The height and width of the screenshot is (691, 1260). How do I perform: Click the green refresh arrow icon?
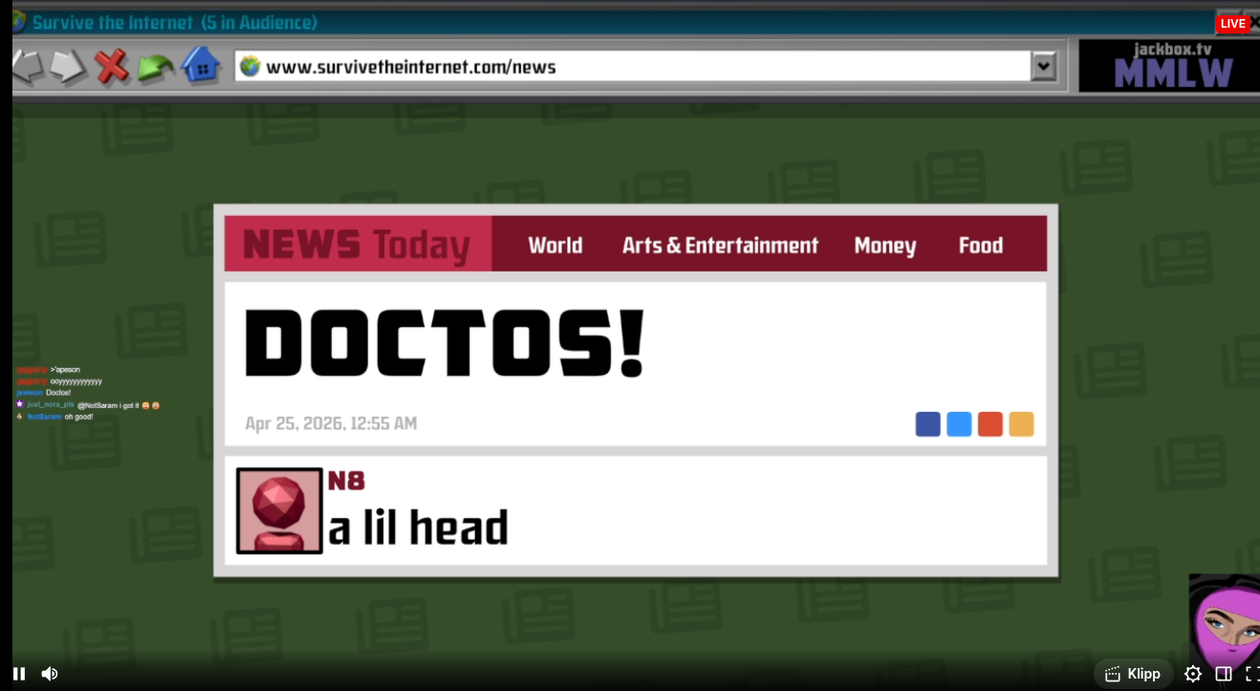pos(155,67)
